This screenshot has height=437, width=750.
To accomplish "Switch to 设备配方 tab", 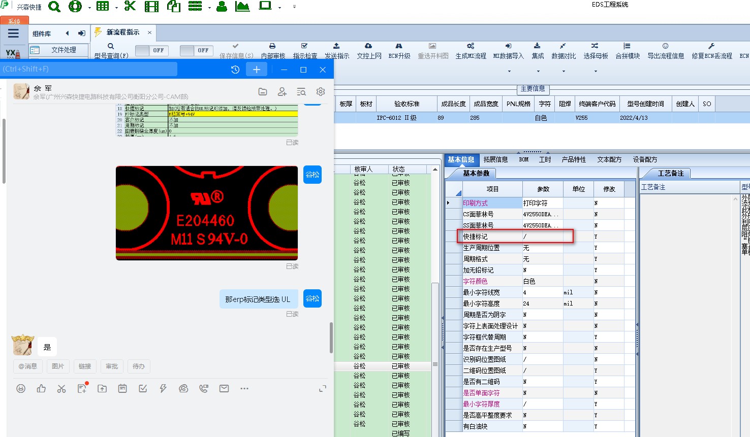I will 645,159.
